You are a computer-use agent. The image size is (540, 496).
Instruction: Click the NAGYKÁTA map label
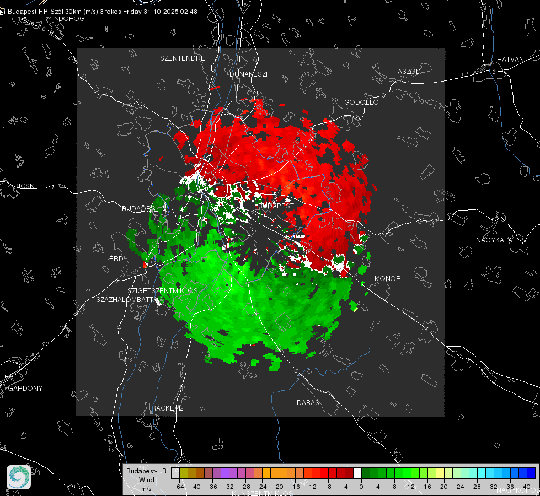[494, 240]
